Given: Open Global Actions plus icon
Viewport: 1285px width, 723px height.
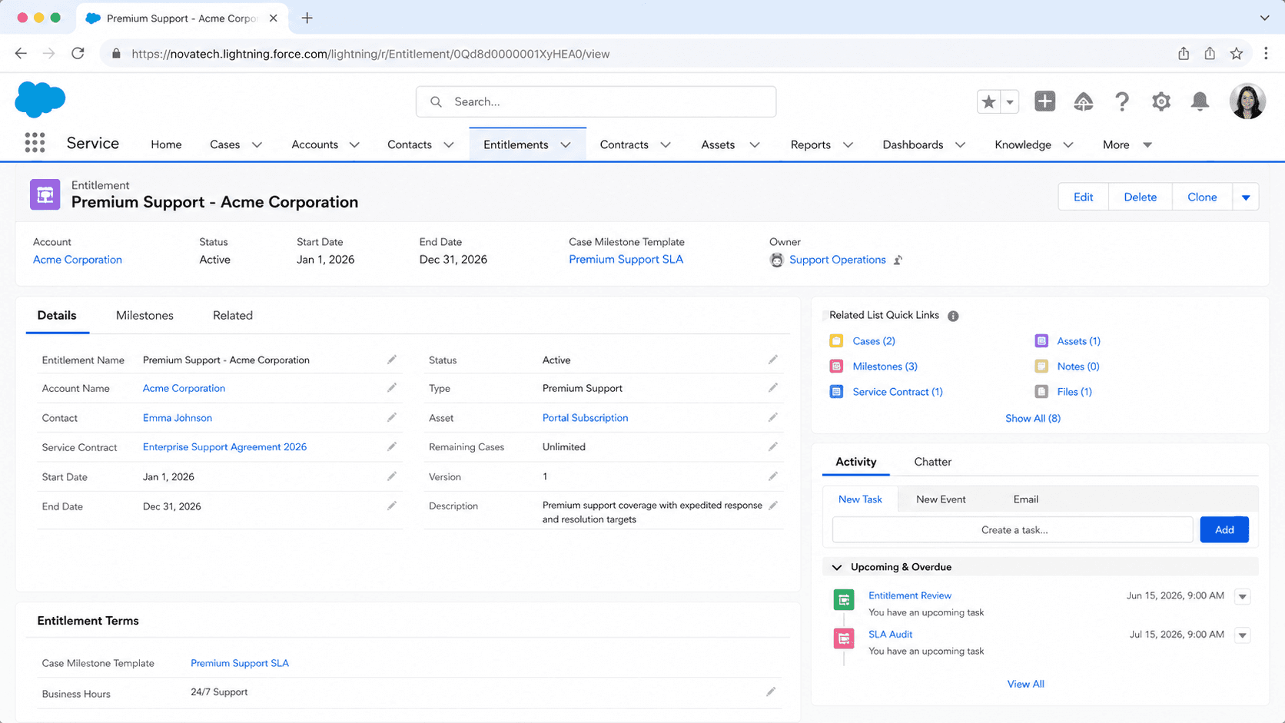Looking at the screenshot, I should click(x=1044, y=101).
